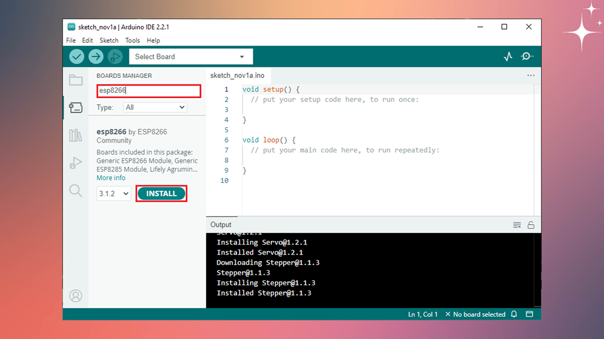Open the Help menu

coord(153,41)
